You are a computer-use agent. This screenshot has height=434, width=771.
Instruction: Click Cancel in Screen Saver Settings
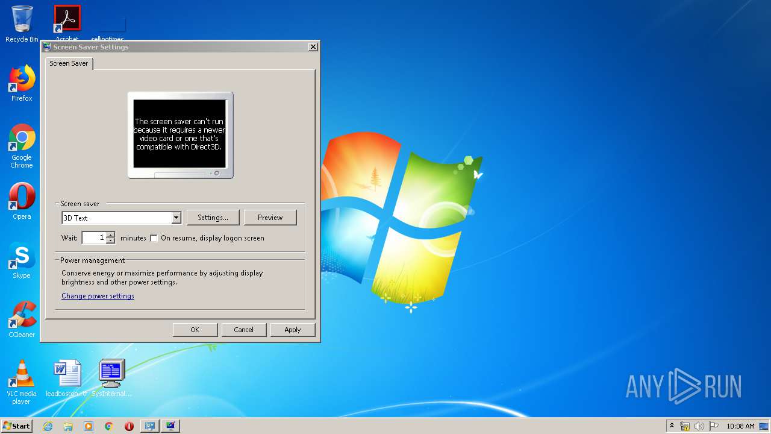(243, 330)
